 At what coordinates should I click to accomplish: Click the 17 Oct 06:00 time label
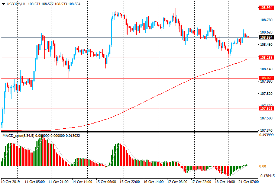click(x=177, y=182)
